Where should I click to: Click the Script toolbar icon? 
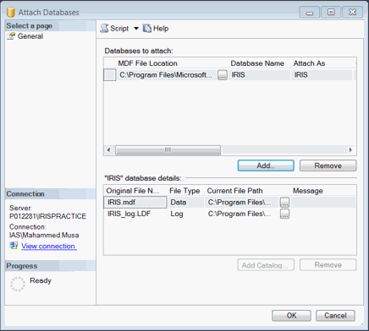104,28
